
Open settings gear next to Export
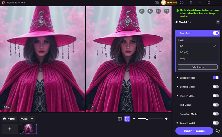(x=217, y=131)
